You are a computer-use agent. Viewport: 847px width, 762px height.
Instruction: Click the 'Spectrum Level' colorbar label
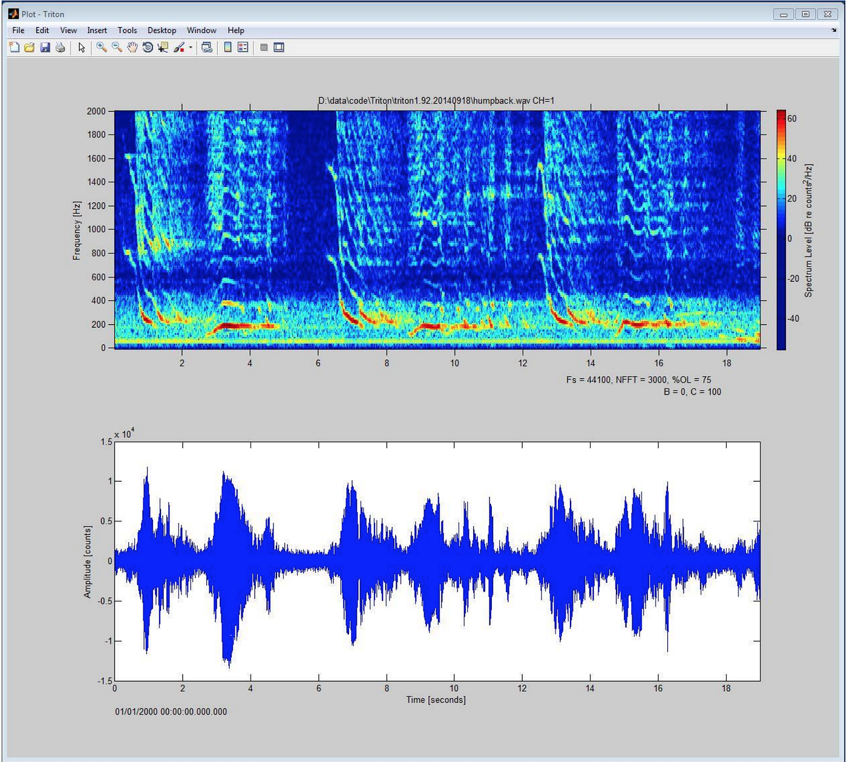coord(808,230)
